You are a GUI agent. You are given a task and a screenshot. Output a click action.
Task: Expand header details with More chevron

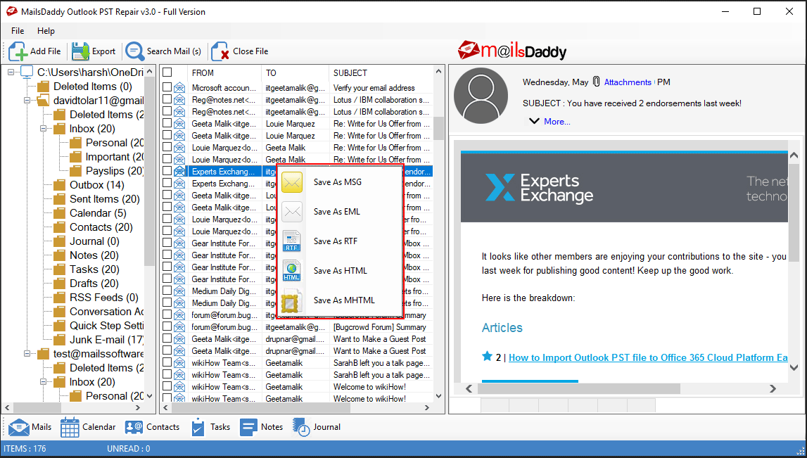click(534, 122)
